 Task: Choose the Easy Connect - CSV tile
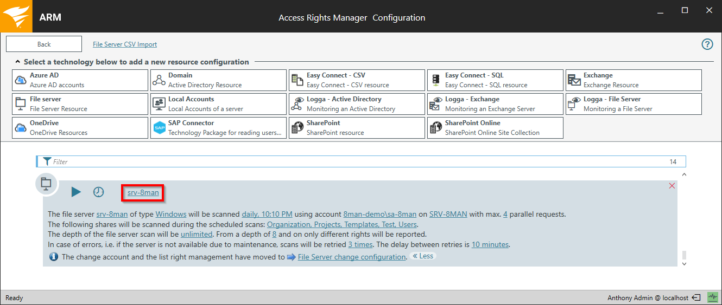point(357,80)
